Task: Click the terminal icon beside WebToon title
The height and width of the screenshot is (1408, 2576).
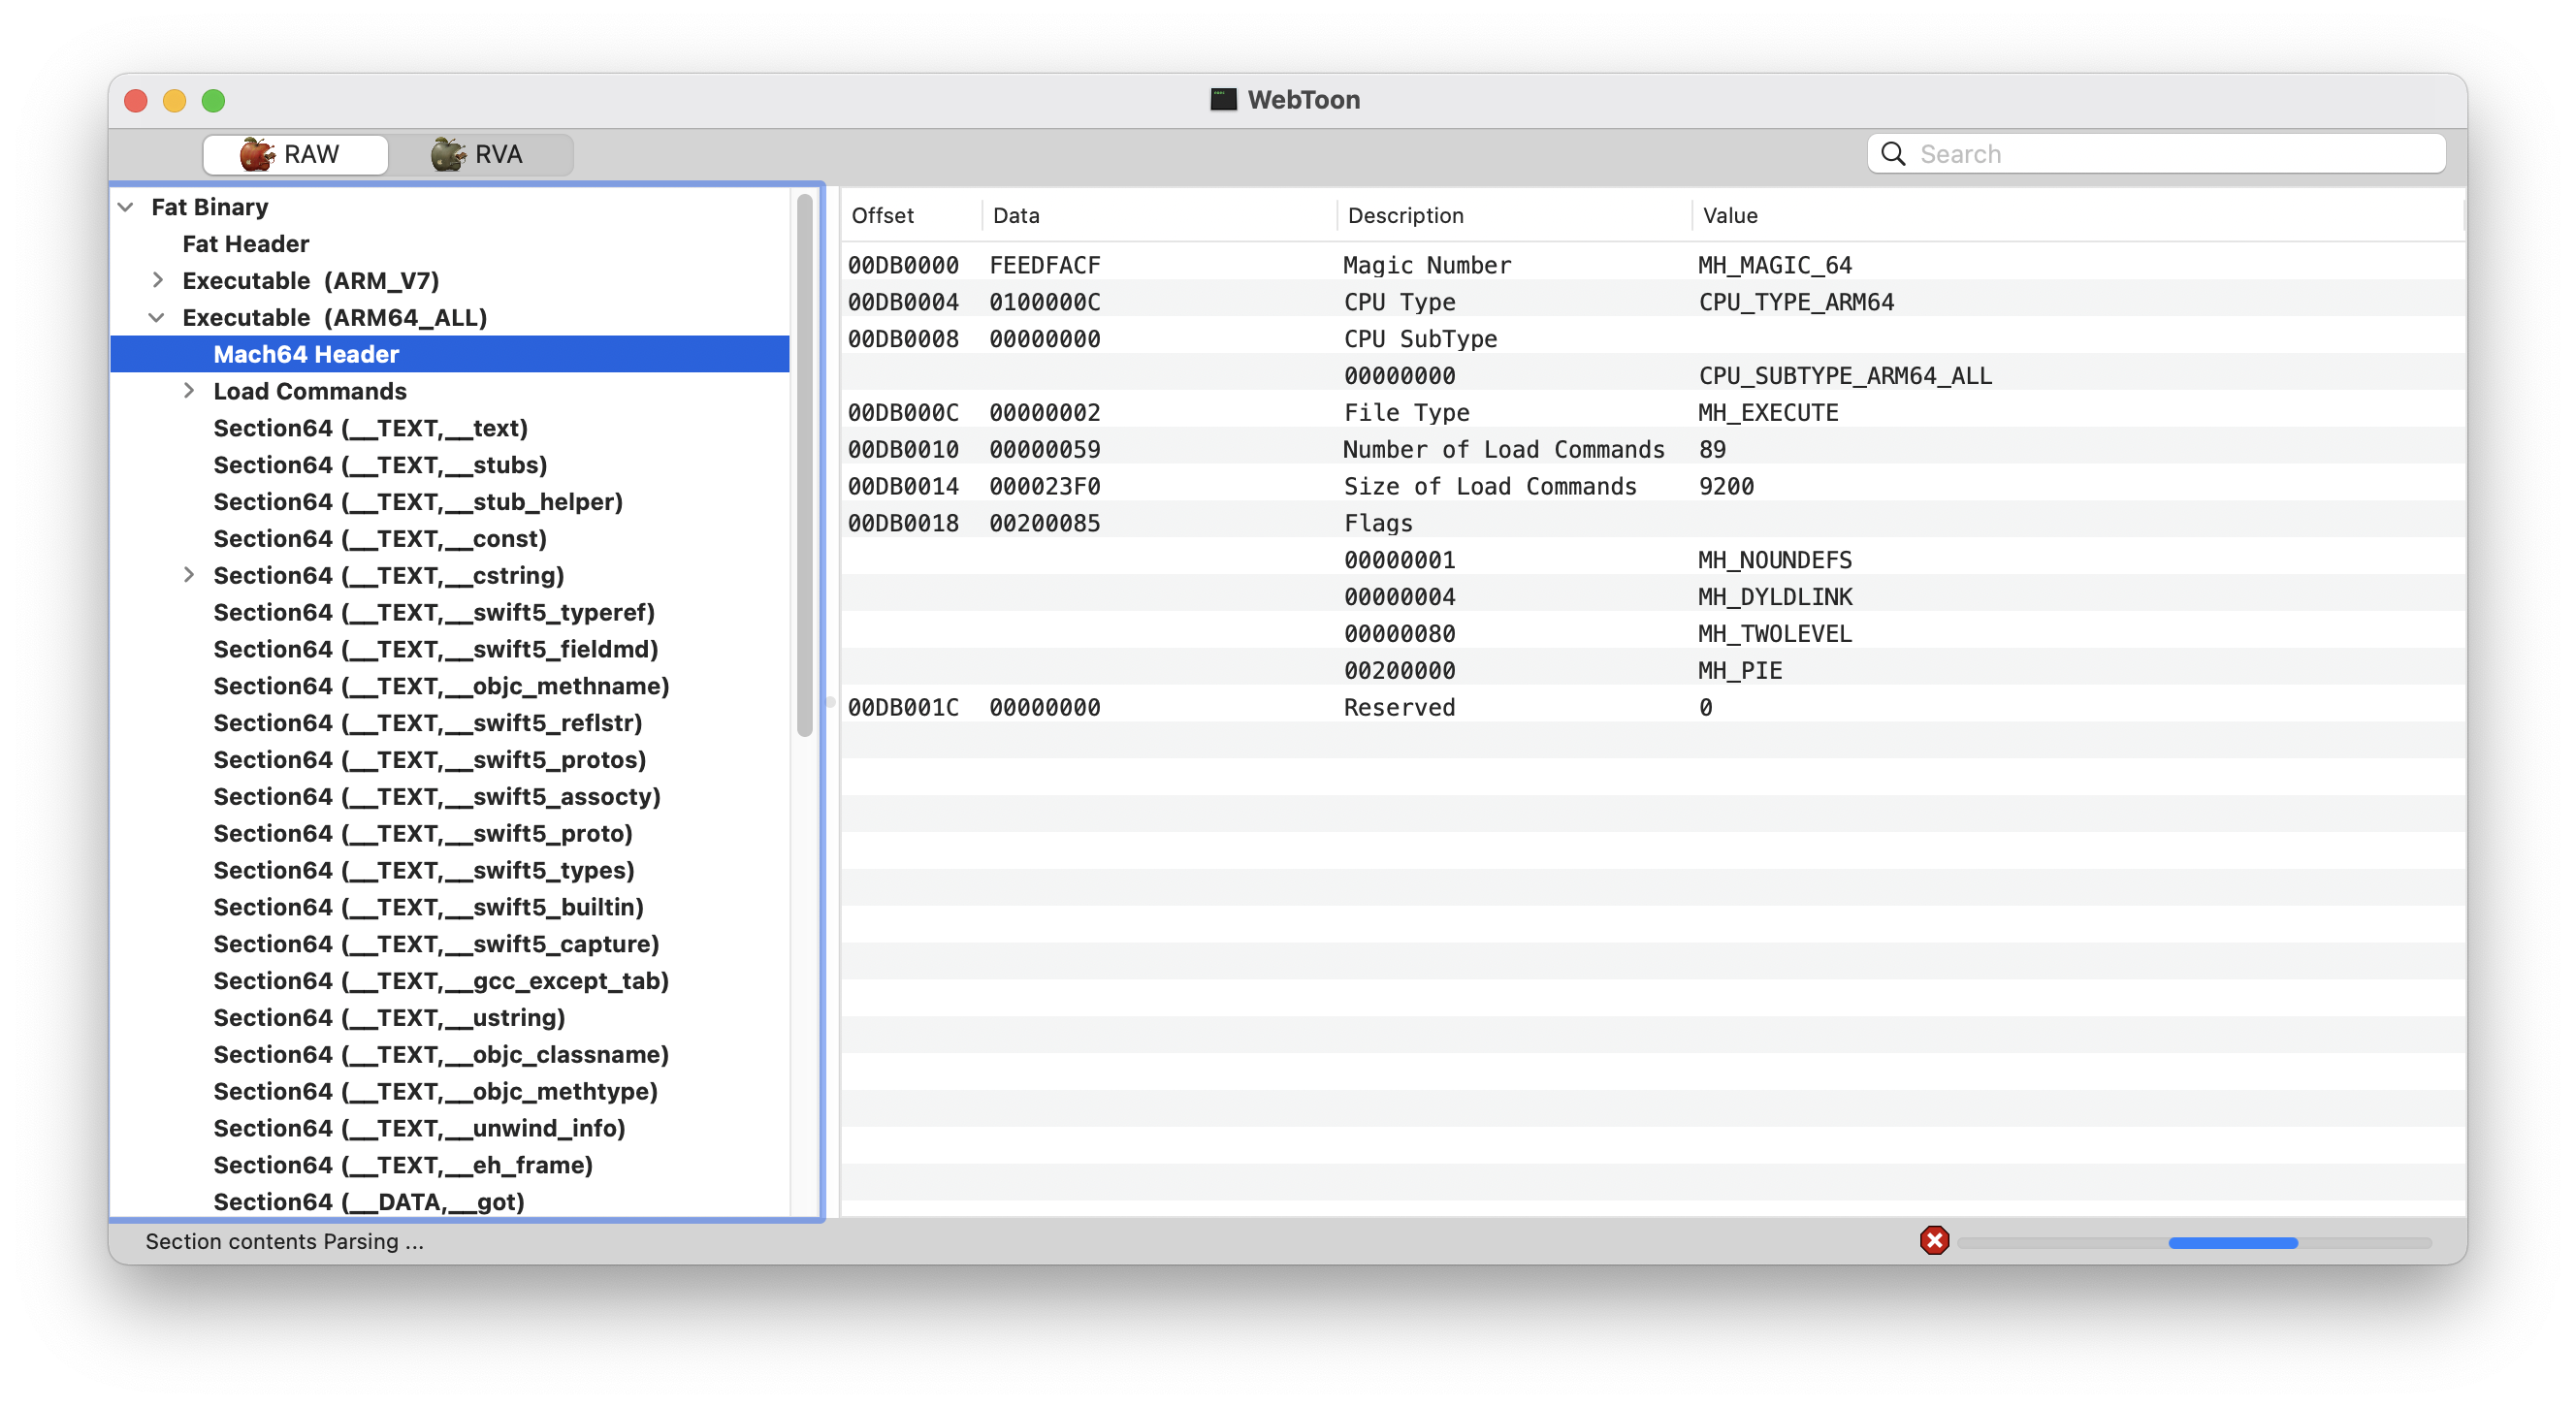Action: pyautogui.click(x=1223, y=99)
